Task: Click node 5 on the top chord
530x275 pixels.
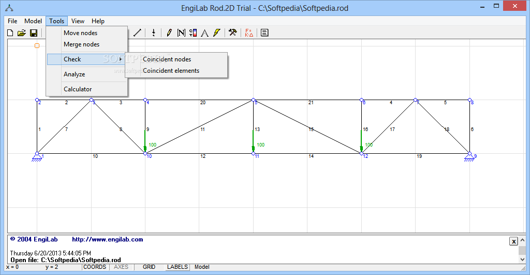Action: pyautogui.click(x=253, y=100)
